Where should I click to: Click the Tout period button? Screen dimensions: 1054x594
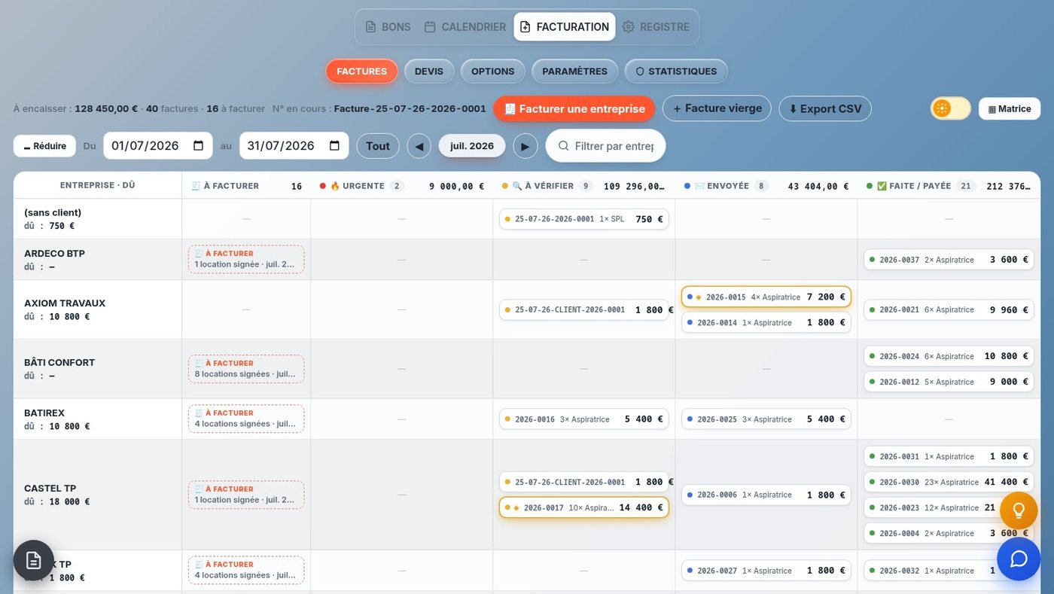click(x=378, y=146)
